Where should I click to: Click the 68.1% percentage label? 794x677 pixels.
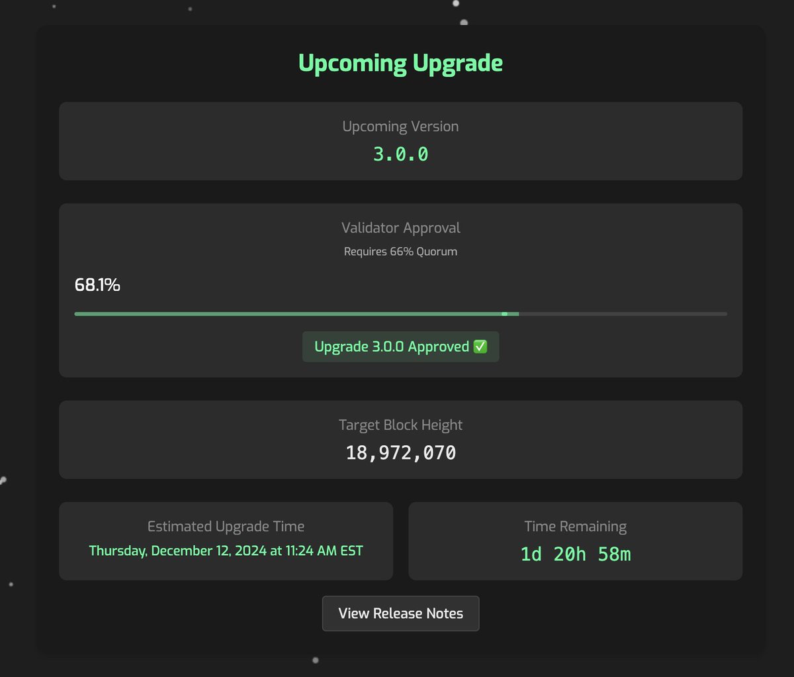pyautogui.click(x=97, y=285)
